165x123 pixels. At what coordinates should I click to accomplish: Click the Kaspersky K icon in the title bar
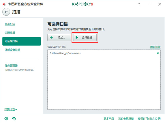click(x=4, y=4)
